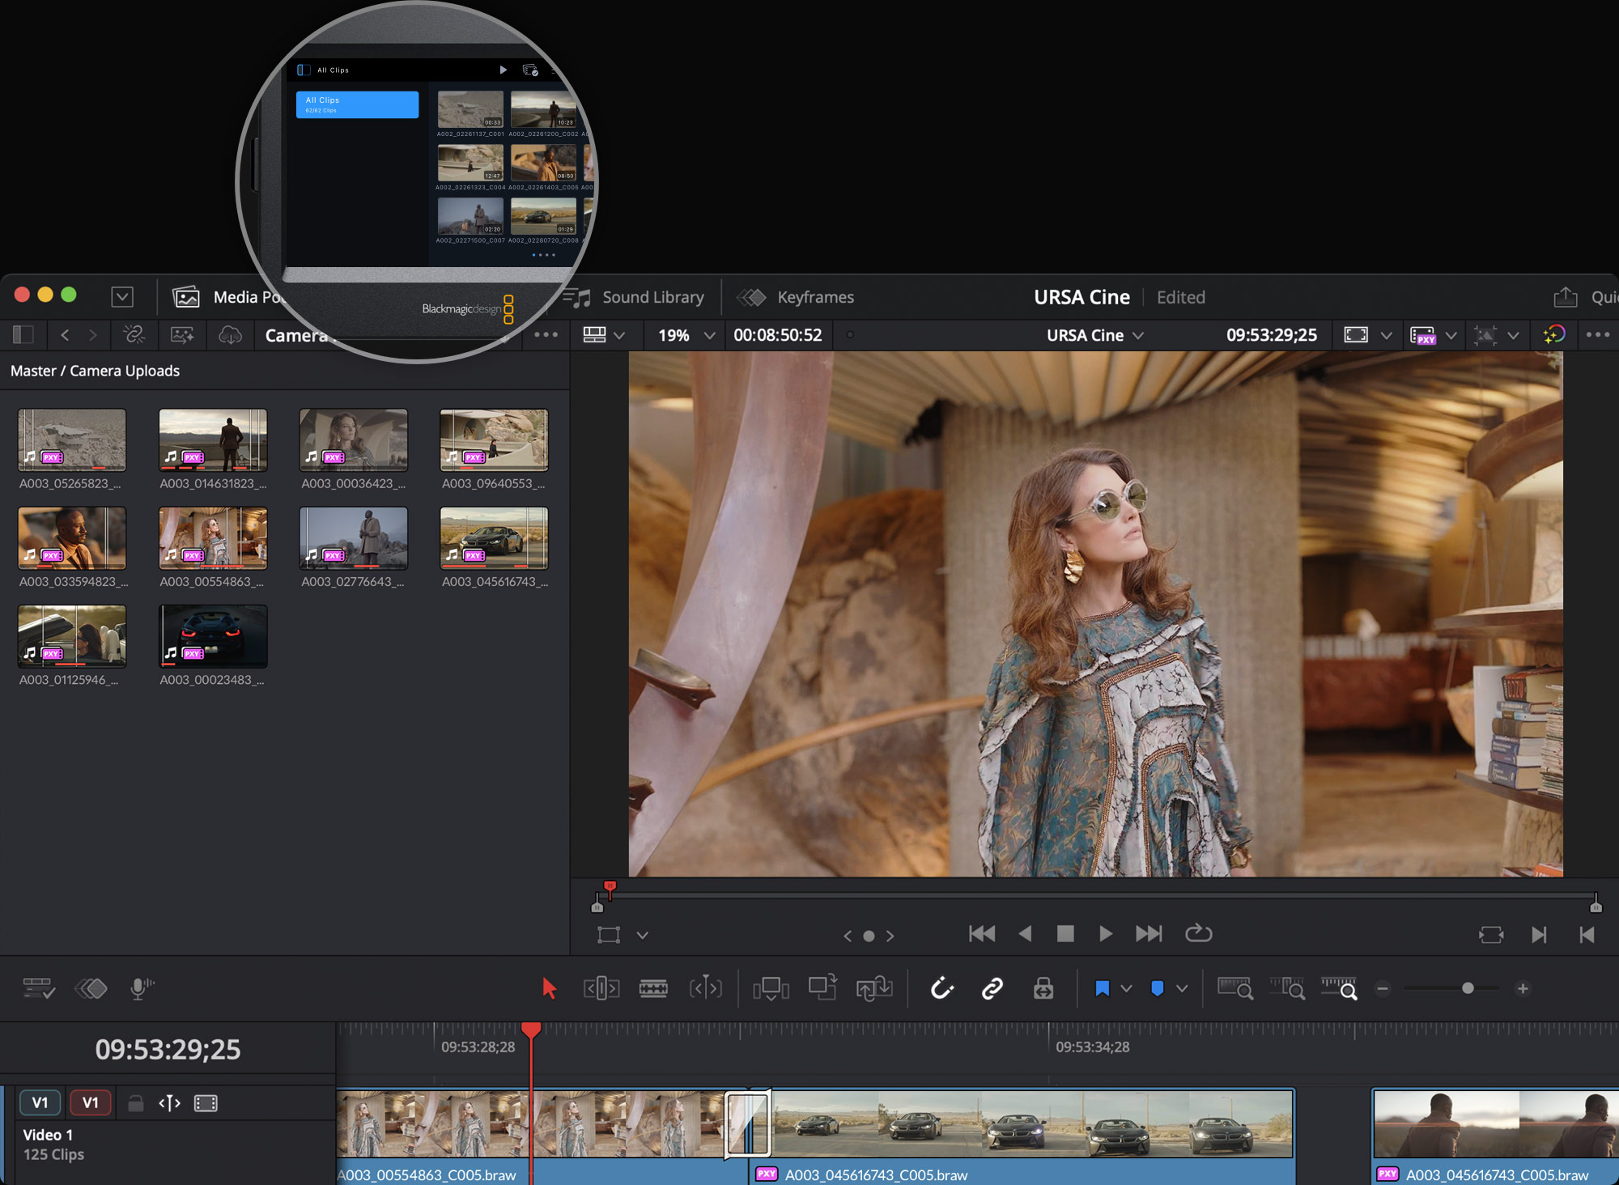Adjust the timeline zoom slider handle

click(1468, 988)
